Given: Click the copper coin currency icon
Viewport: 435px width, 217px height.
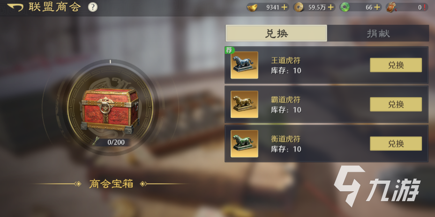Looking at the screenshot, I should click(x=298, y=7).
